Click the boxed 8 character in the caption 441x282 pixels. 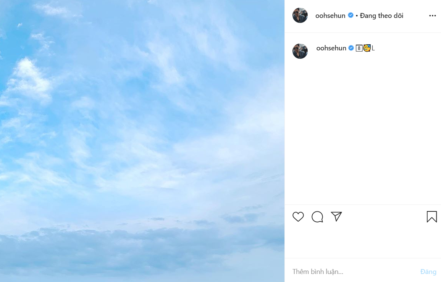(359, 48)
